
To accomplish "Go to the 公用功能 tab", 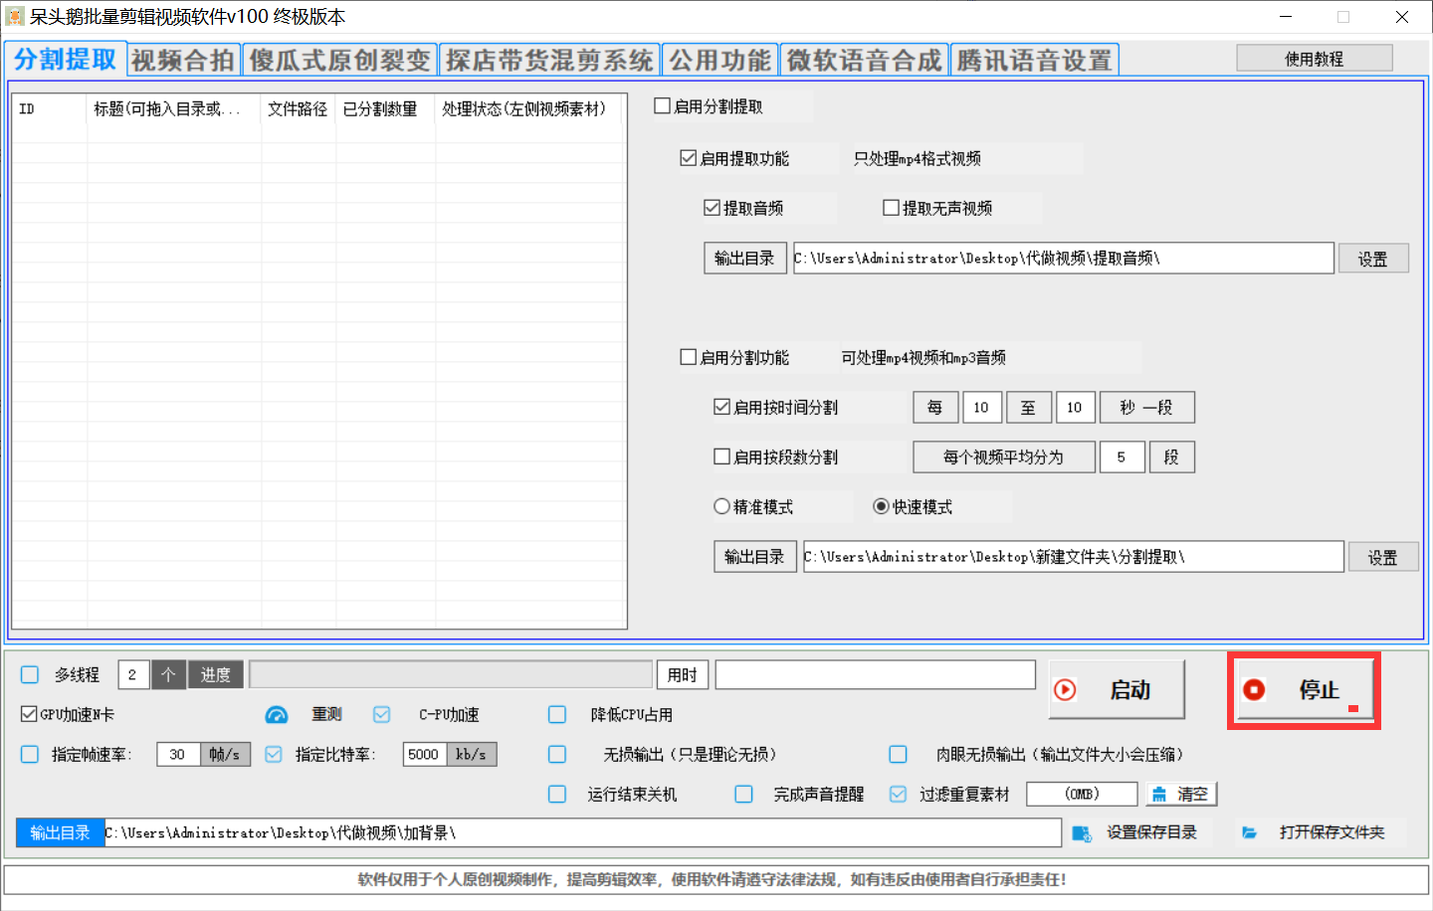I will 719,60.
